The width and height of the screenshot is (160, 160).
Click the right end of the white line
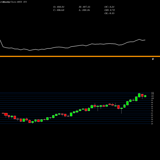click(145, 40)
